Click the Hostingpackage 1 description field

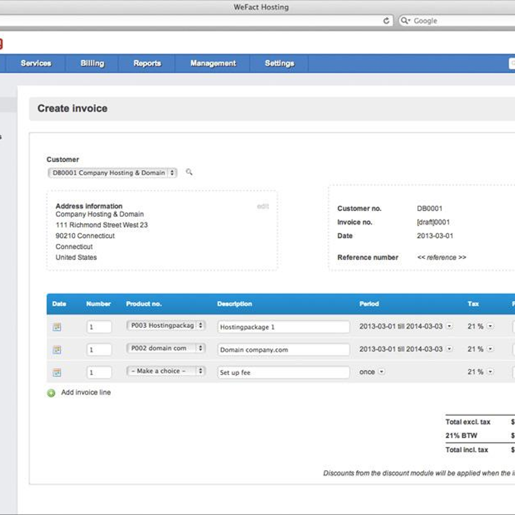pyautogui.click(x=283, y=327)
